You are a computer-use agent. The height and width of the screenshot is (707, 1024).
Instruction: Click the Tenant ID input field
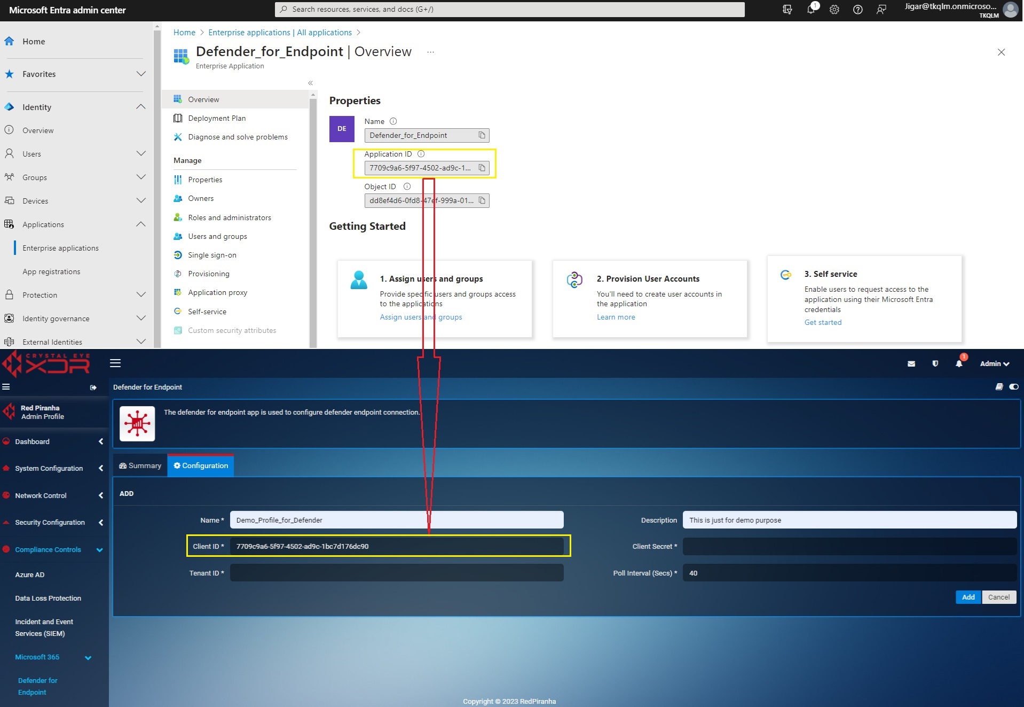(397, 573)
